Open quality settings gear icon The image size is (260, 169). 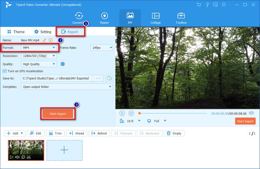tap(63, 64)
